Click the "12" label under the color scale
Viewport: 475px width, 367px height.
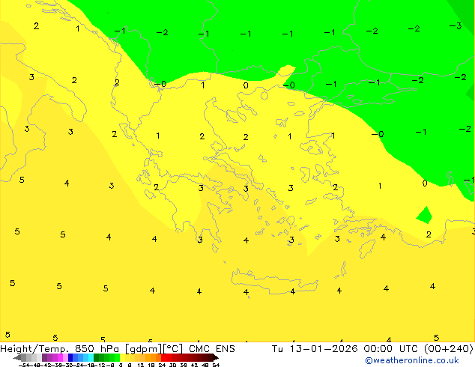(141, 366)
